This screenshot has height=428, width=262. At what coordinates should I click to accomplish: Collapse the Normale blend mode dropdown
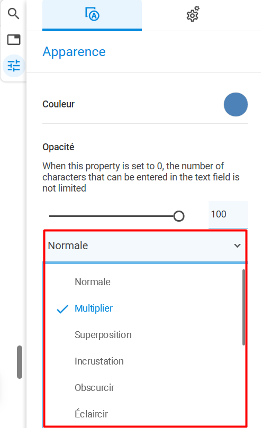pyautogui.click(x=145, y=245)
